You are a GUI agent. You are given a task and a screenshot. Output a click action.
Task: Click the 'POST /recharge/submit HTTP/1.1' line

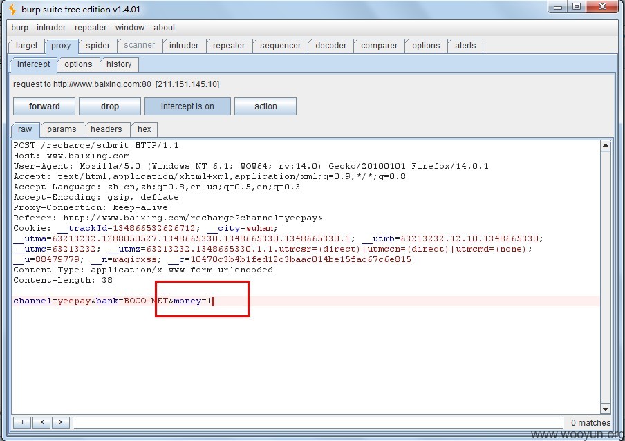(x=96, y=145)
